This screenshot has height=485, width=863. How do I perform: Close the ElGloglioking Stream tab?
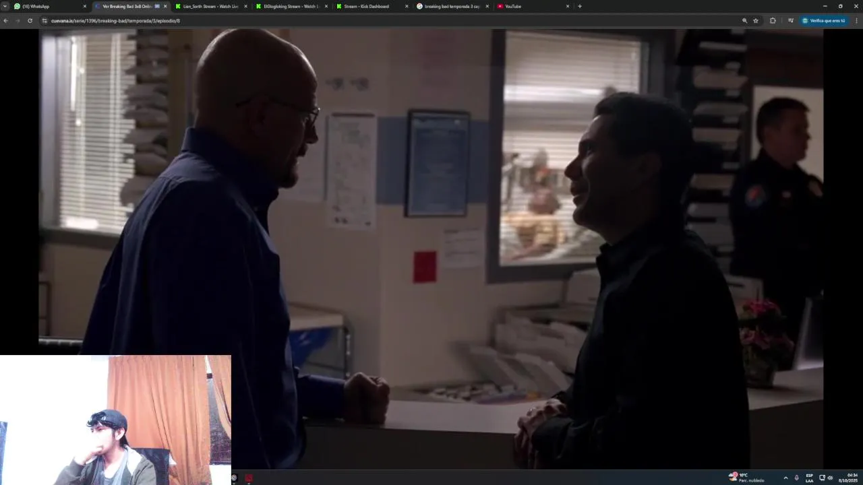(326, 6)
